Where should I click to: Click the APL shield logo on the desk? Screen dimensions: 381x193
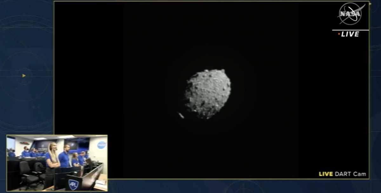[73, 184]
